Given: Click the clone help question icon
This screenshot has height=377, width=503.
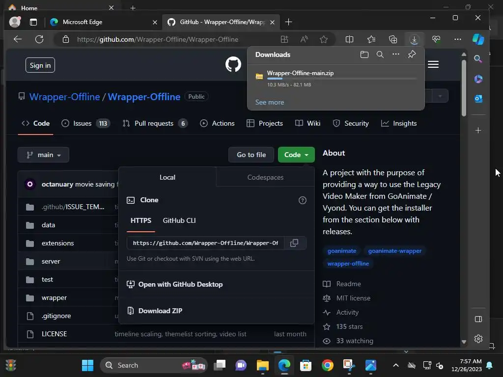Looking at the screenshot, I should click(303, 200).
